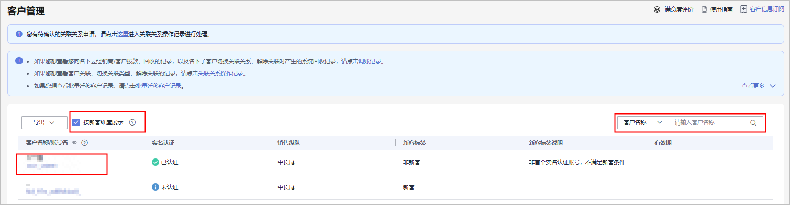This screenshot has height=205, width=790.
Task: Click the 新客标签说明 column header
Action: point(546,142)
